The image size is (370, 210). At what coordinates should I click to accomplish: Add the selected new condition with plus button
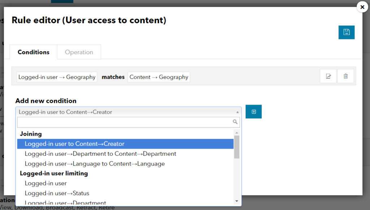pyautogui.click(x=254, y=112)
